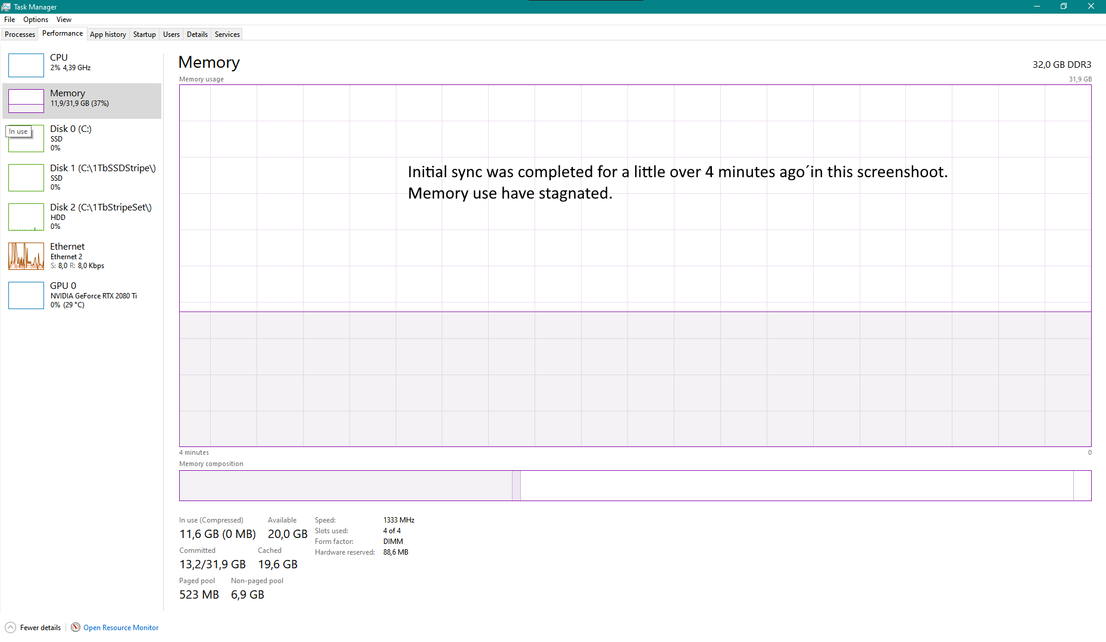This screenshot has width=1106, height=642.
Task: Switch to the Processes tab
Action: point(20,34)
